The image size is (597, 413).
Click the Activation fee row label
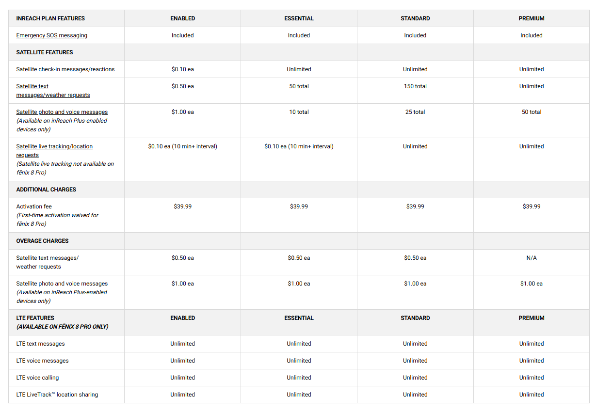click(34, 206)
